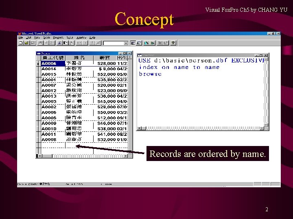293x219 pixels.
Task: Select employee ID cell A0014
Action: tap(53, 69)
